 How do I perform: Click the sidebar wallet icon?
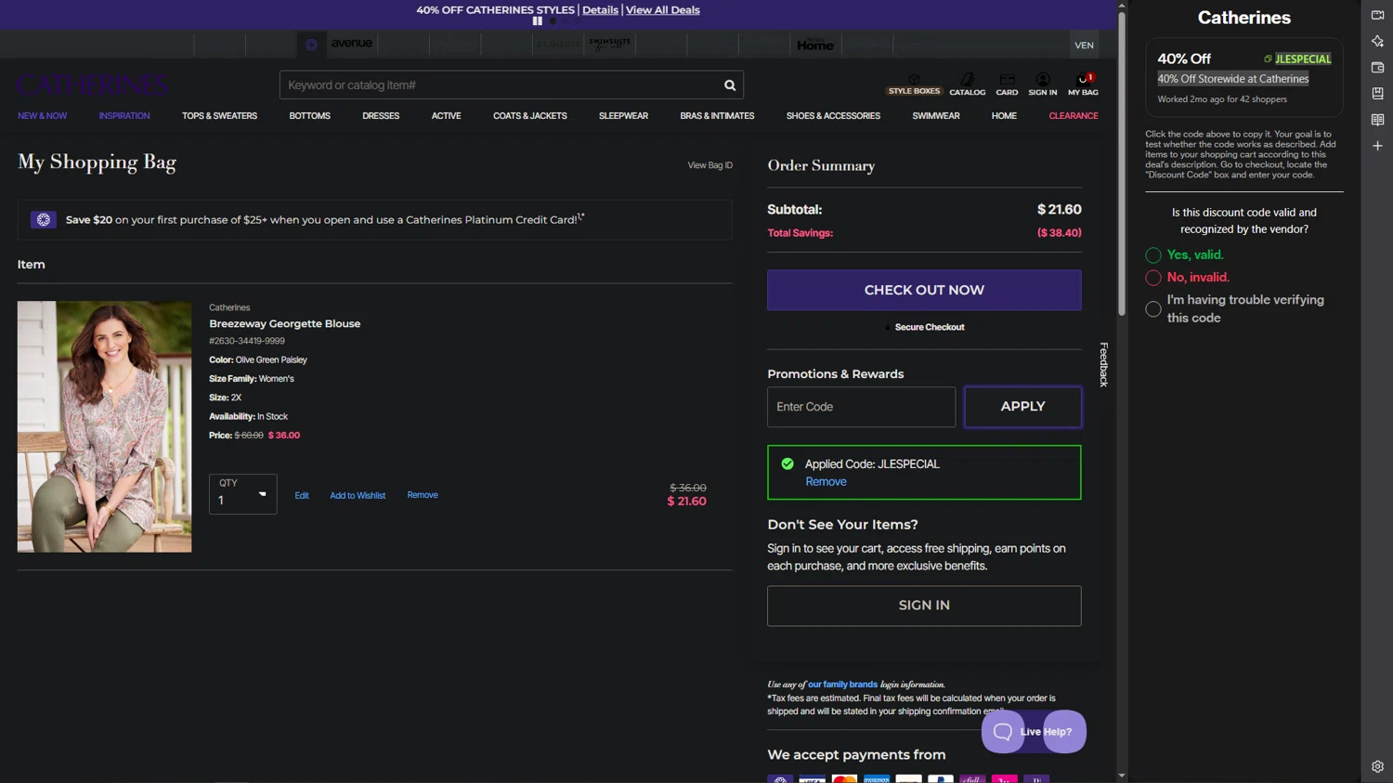click(1377, 67)
